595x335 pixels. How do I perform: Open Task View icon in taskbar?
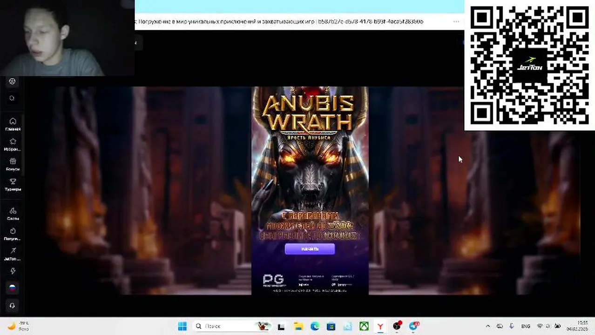tap(281, 326)
